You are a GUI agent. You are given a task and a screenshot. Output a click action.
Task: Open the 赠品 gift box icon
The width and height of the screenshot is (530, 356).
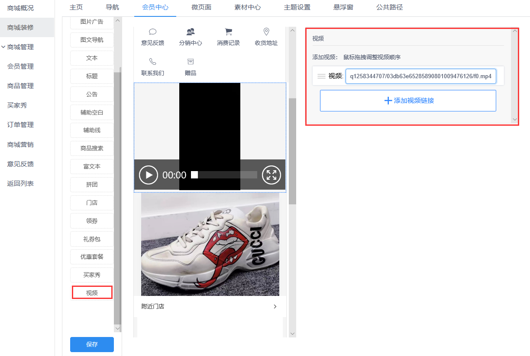pyautogui.click(x=191, y=61)
